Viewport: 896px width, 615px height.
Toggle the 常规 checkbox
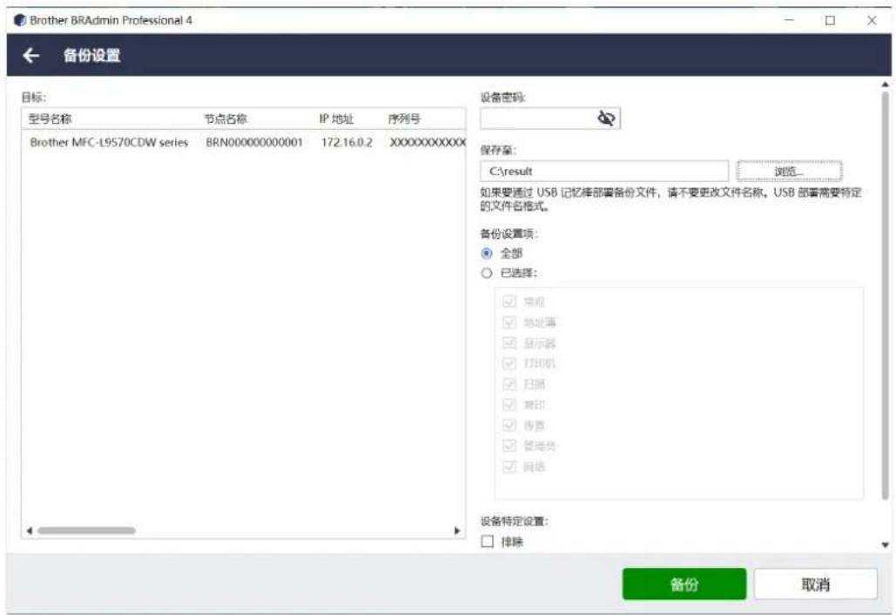(509, 301)
